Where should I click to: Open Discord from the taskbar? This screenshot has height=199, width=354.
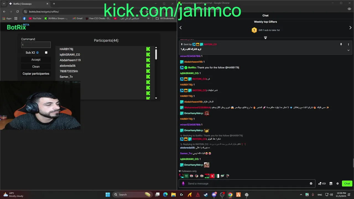[214, 195]
